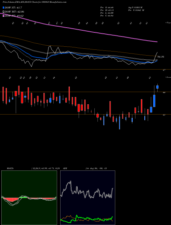Screen dimensions: 171x225
Task: Select the 'DOW MT: 42.06' legend label
Action: [x=14, y=12]
